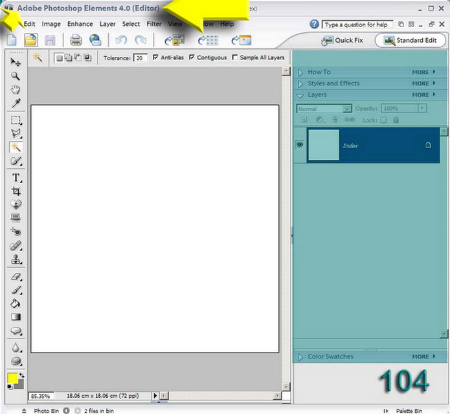Click the Attach to E-mail globe icon
450x414 pixels.
point(95,40)
